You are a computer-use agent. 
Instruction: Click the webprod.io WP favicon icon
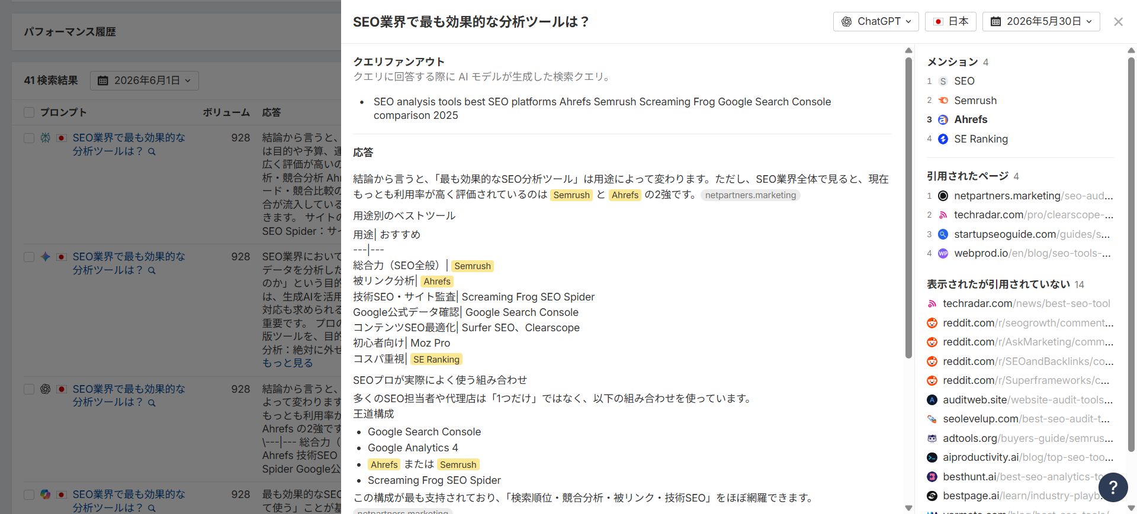click(x=943, y=253)
